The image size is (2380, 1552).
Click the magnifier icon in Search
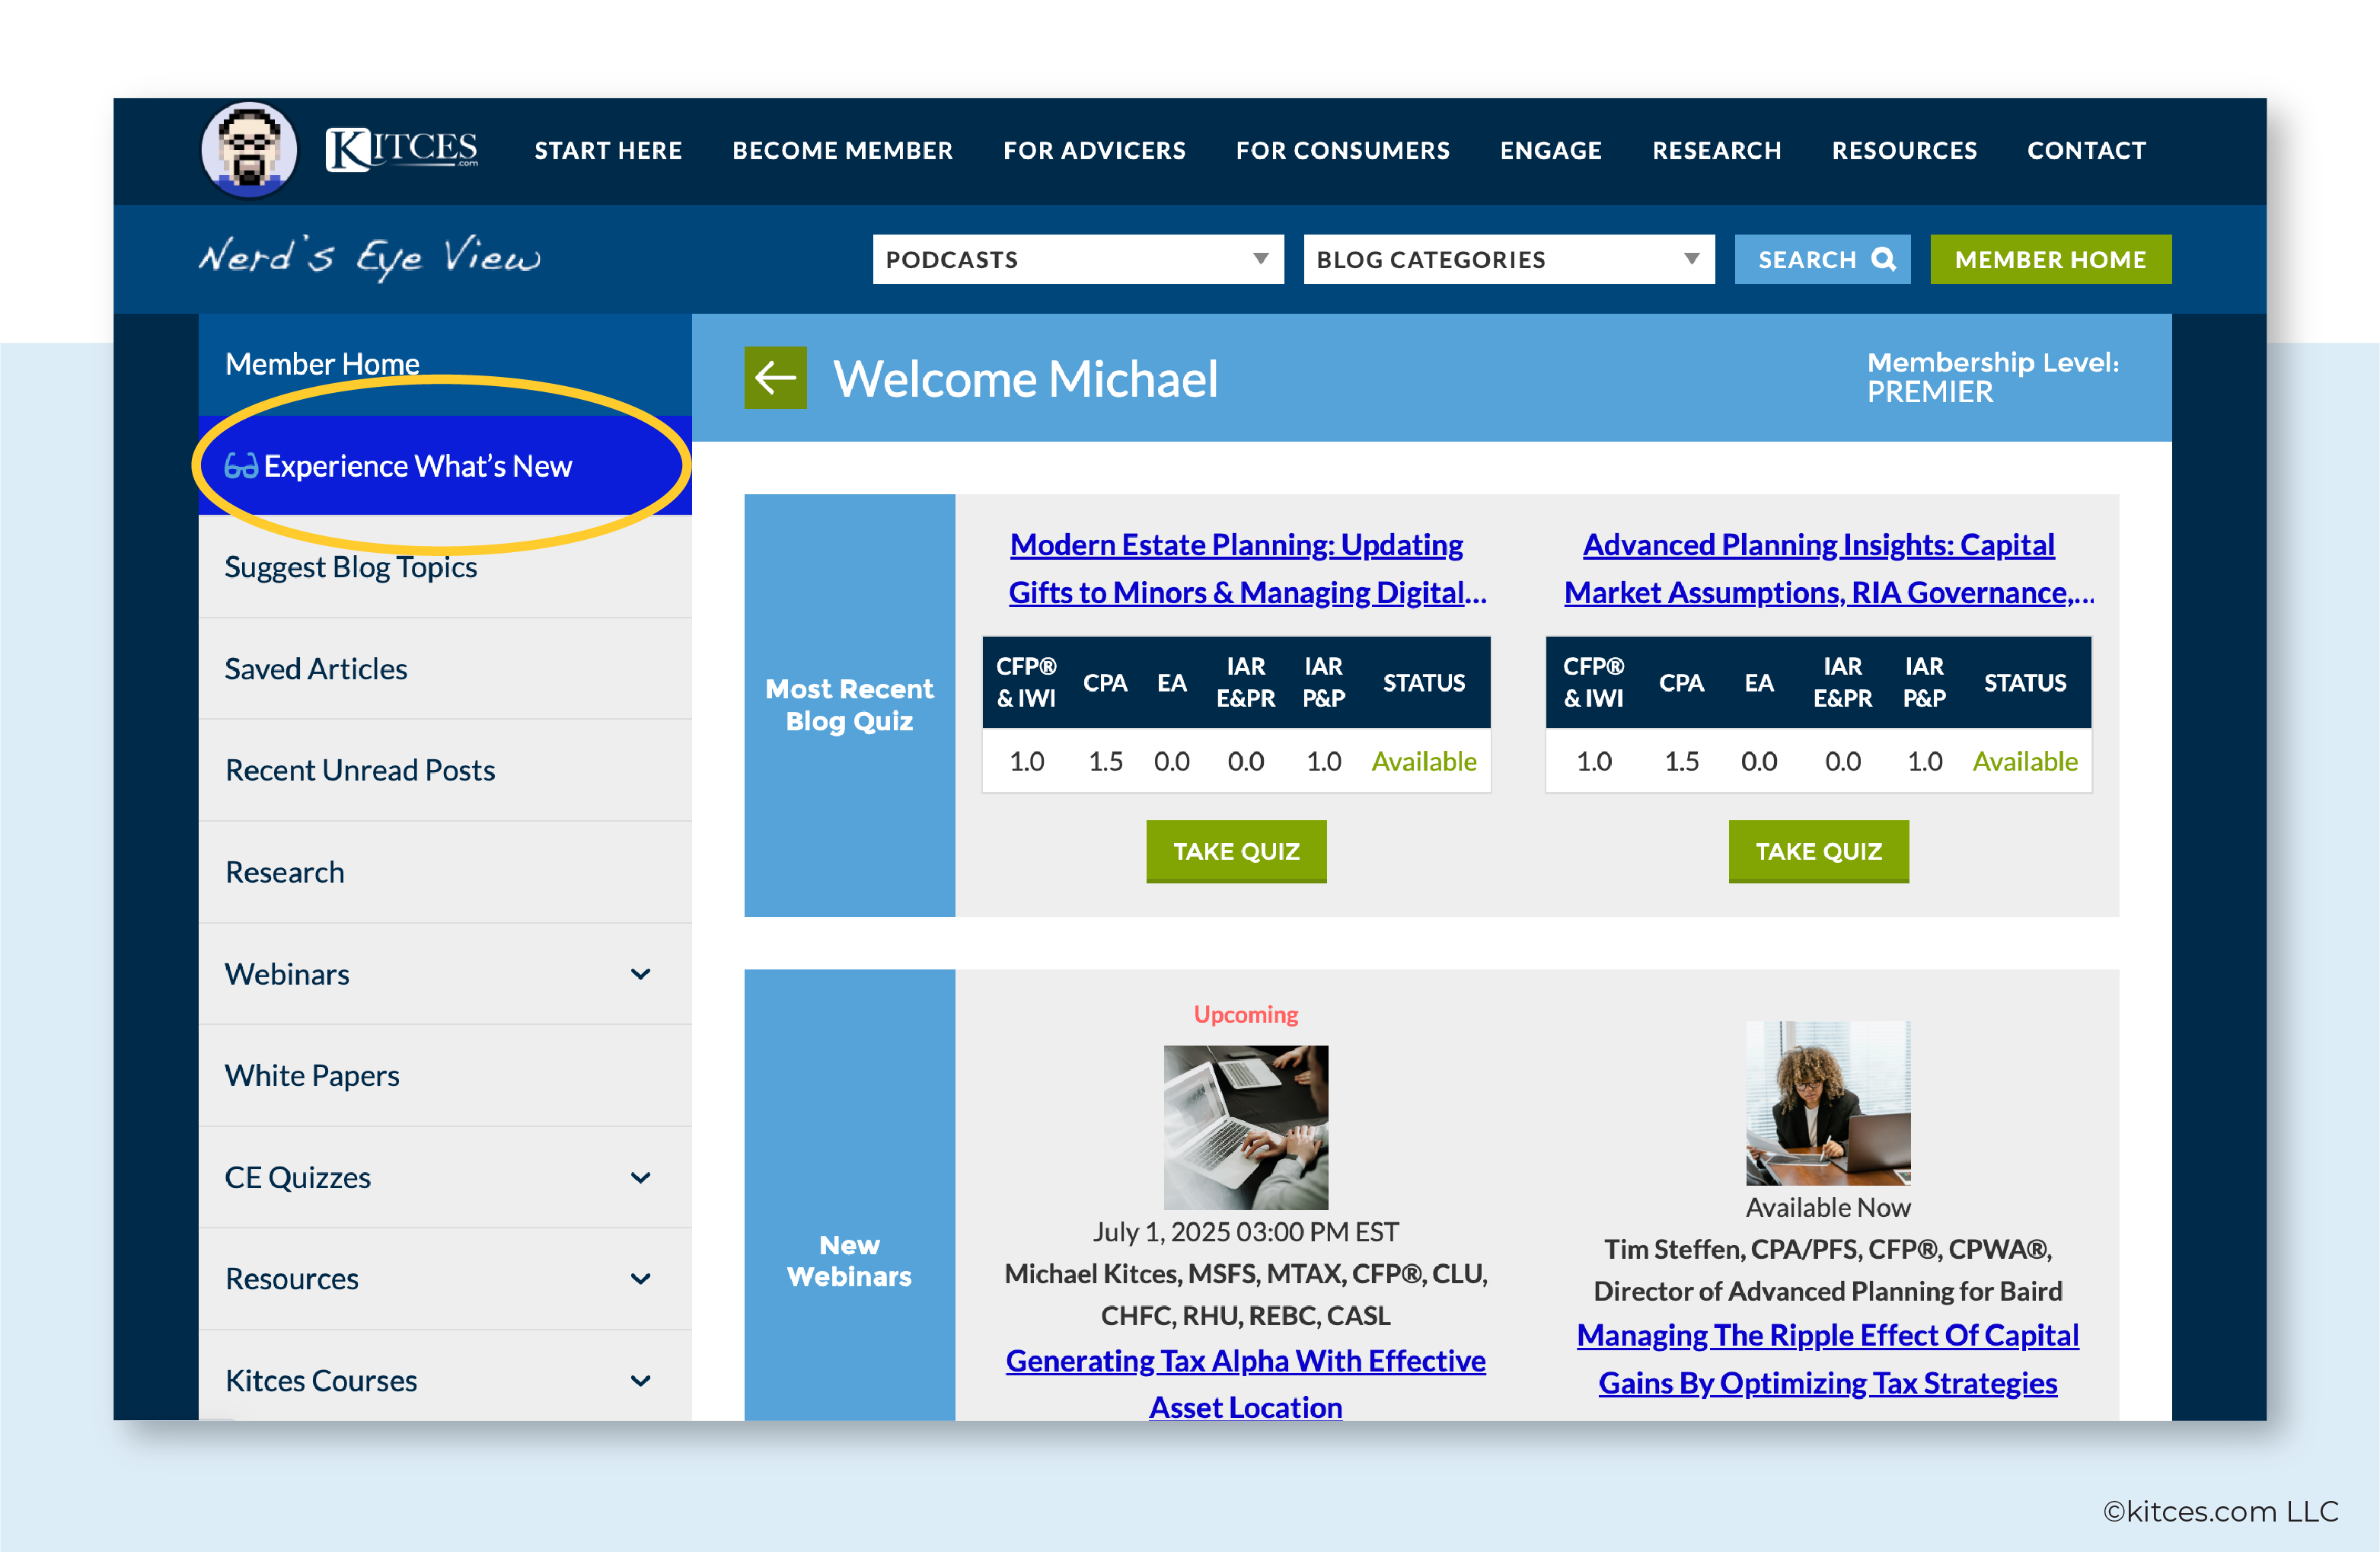point(1884,259)
